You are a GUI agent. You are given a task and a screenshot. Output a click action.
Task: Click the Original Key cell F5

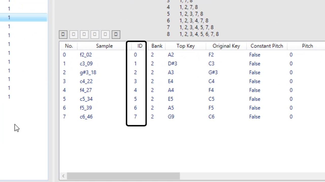[211, 108]
